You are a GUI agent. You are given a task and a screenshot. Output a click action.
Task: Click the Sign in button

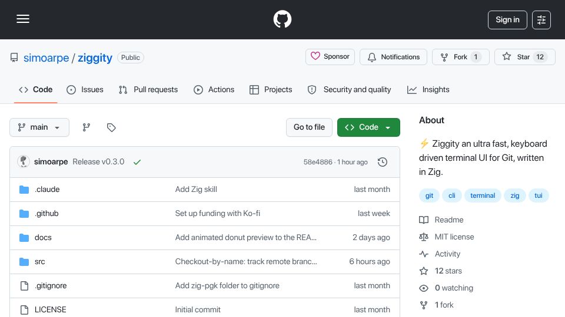pyautogui.click(x=507, y=20)
